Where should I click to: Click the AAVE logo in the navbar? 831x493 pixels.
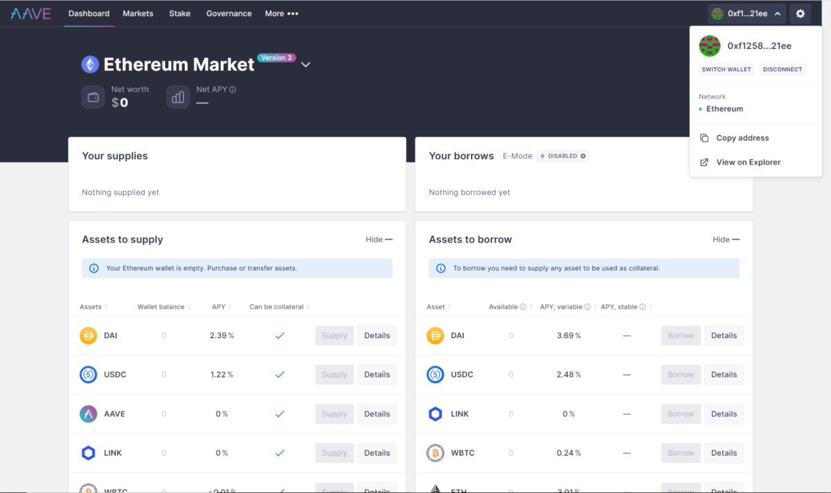(x=30, y=12)
